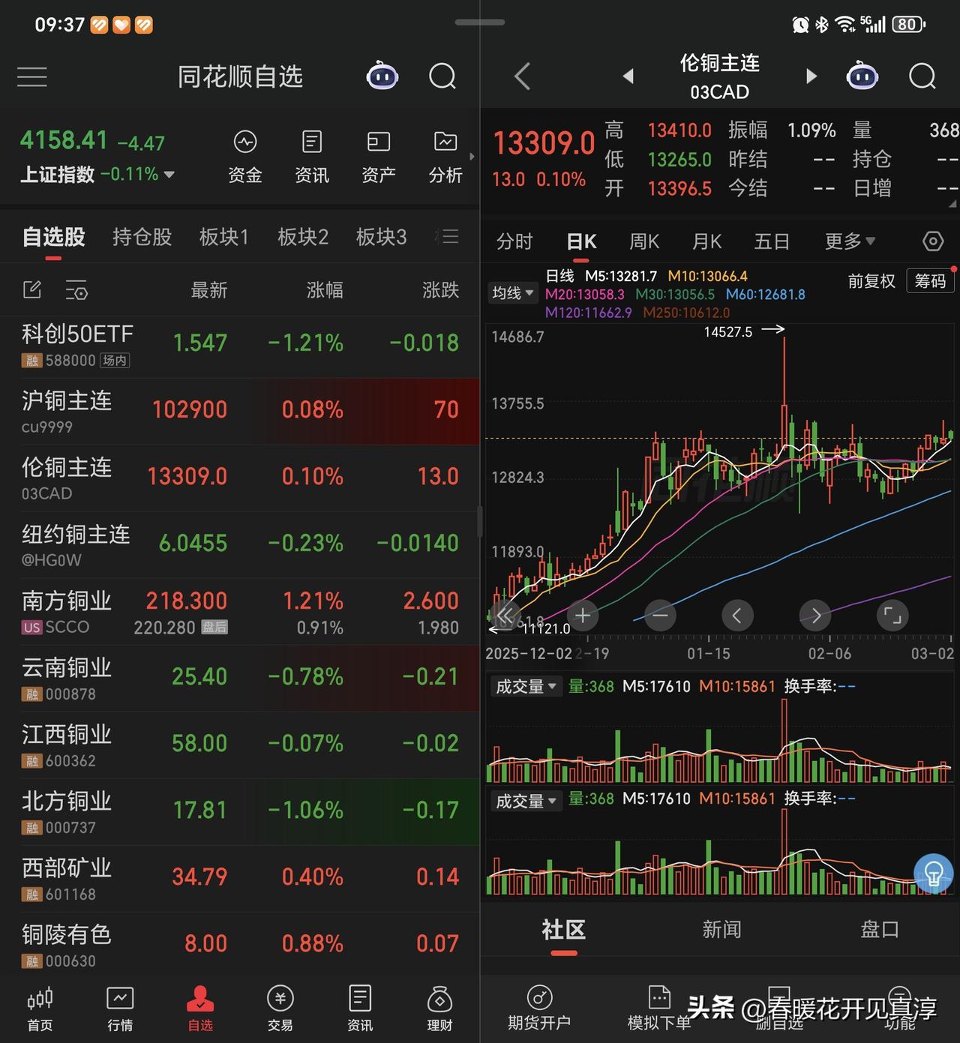Select the 月K chart tab

[706, 241]
